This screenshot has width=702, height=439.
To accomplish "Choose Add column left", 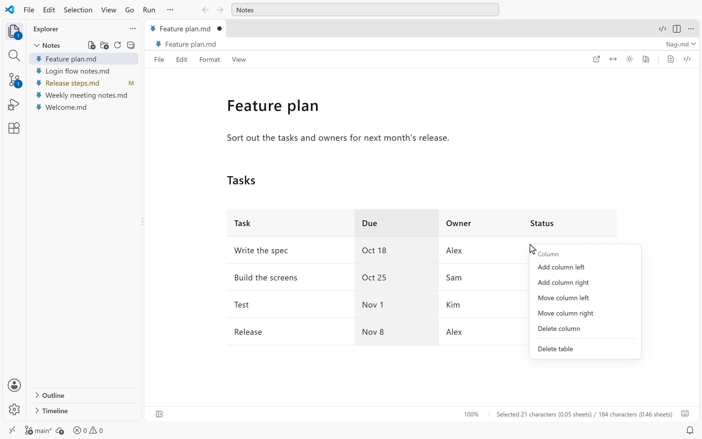I will (585, 267).
